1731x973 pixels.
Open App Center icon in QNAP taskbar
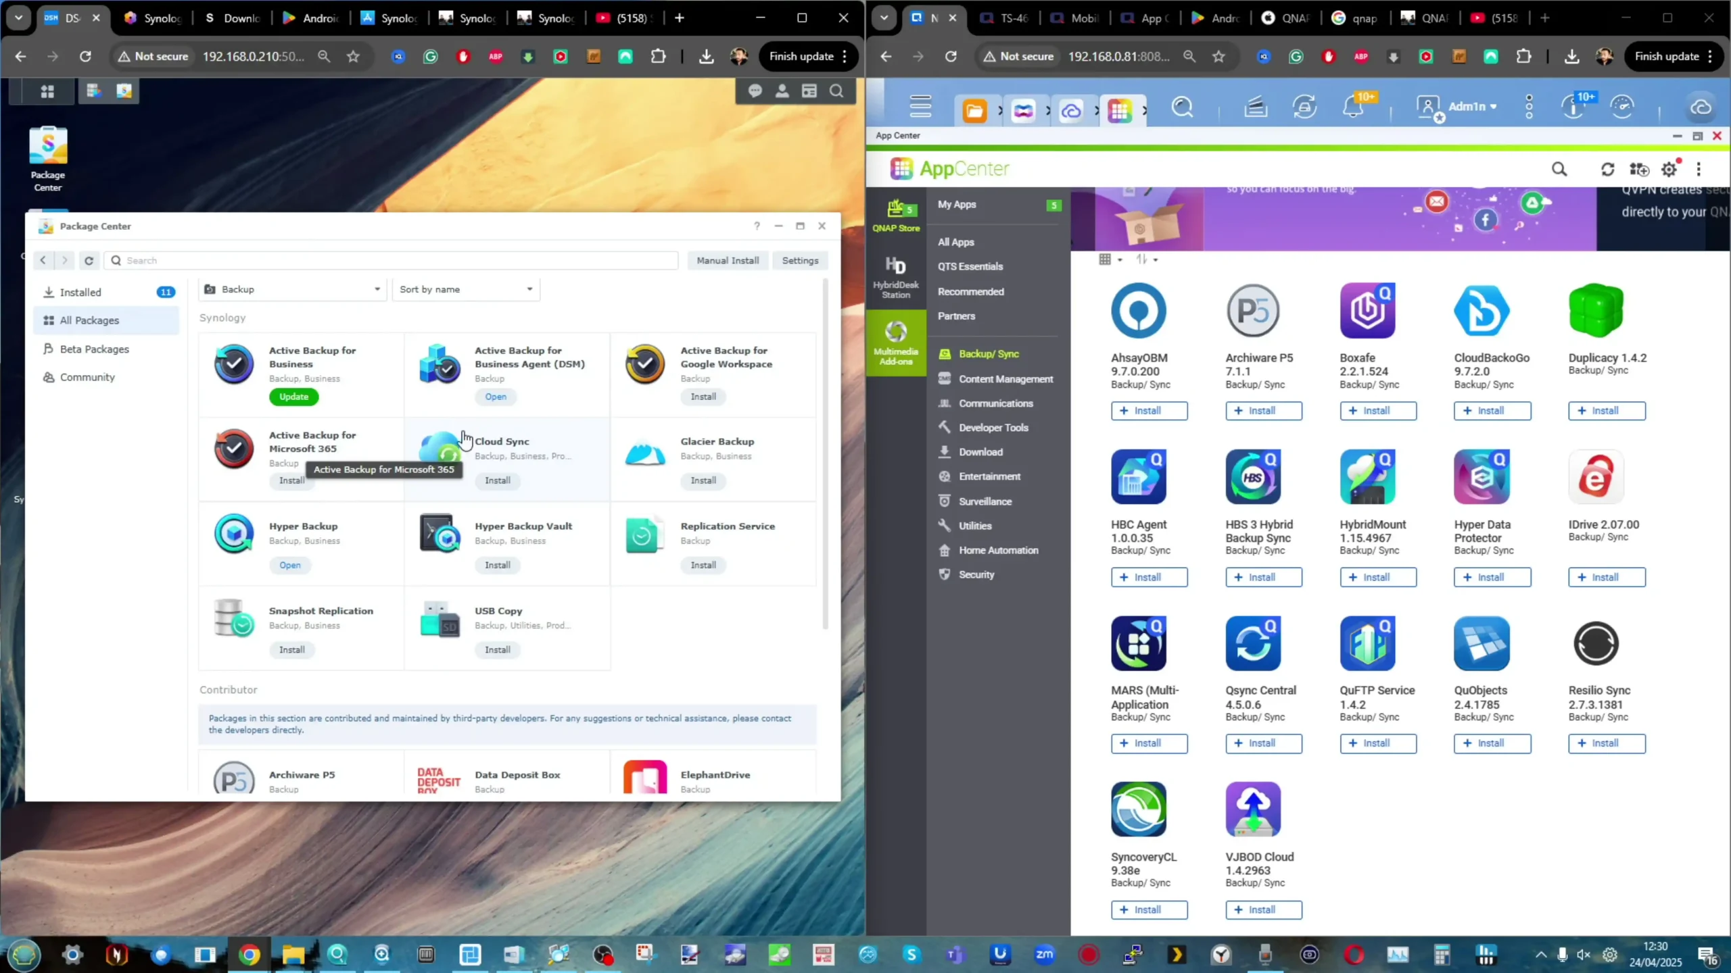pos(1120,110)
